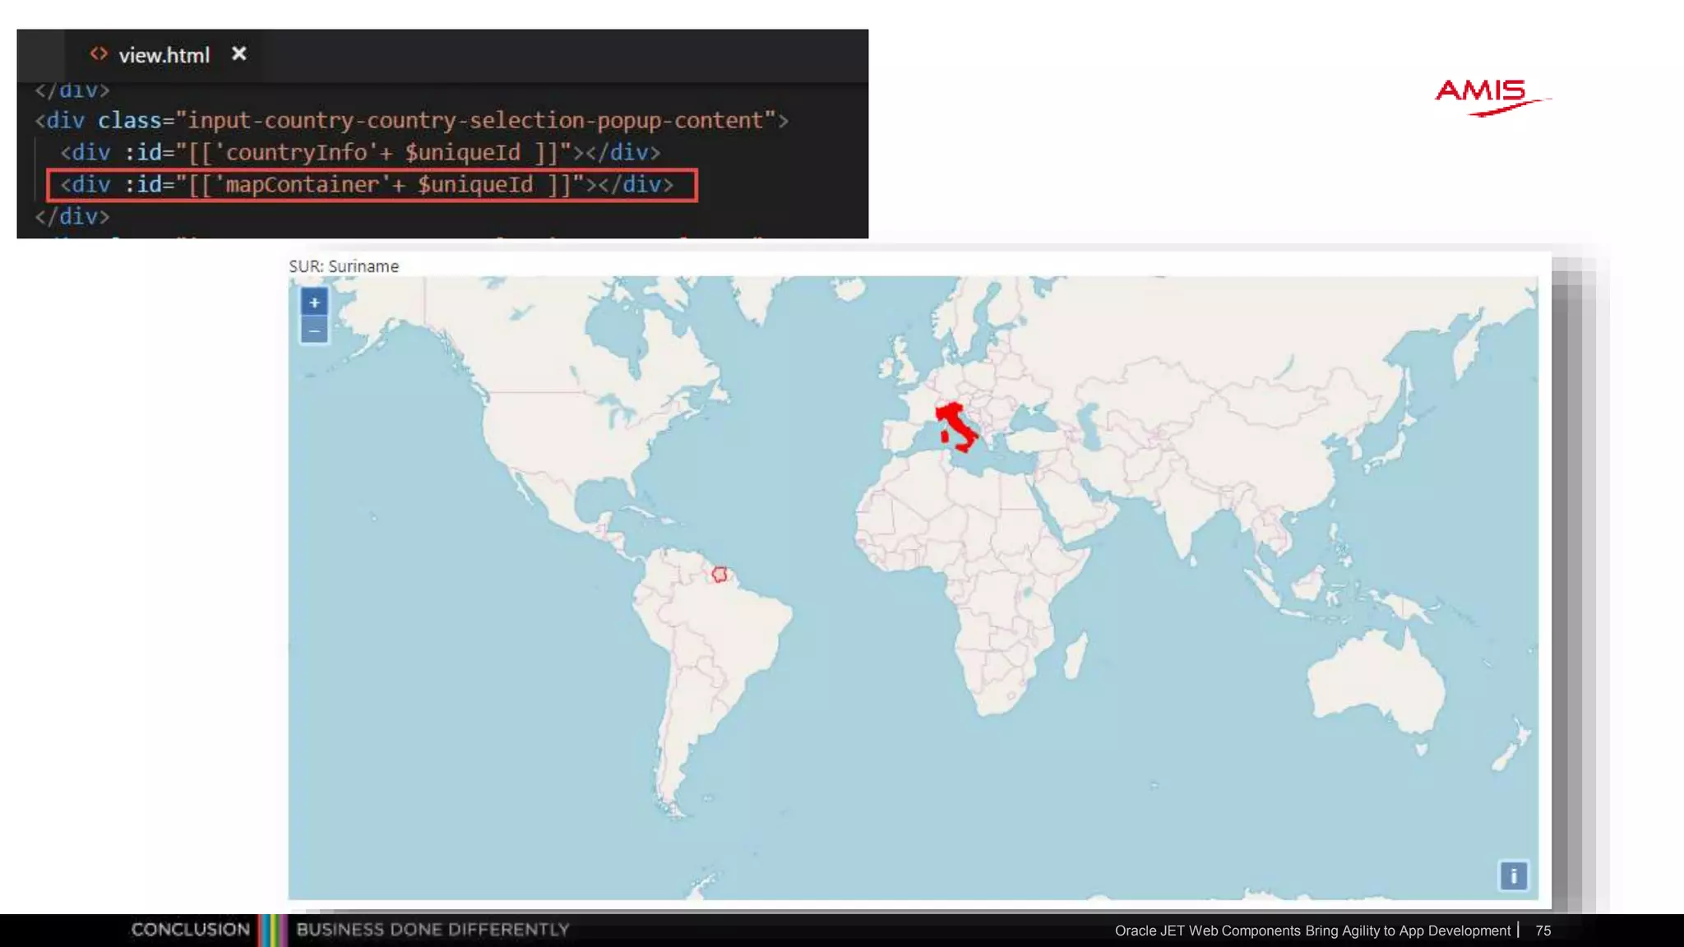Click the closing </div> tag below mapContainer line
The image size is (1684, 947).
(72, 216)
